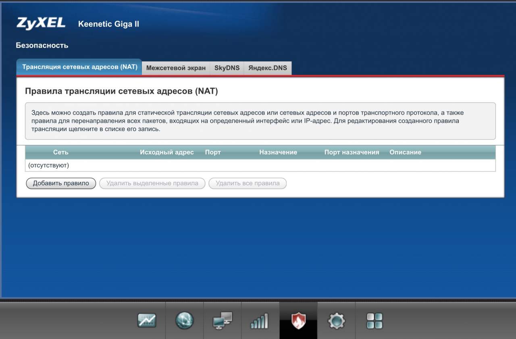
Task: Click the Сеть column header
Action: click(61, 152)
